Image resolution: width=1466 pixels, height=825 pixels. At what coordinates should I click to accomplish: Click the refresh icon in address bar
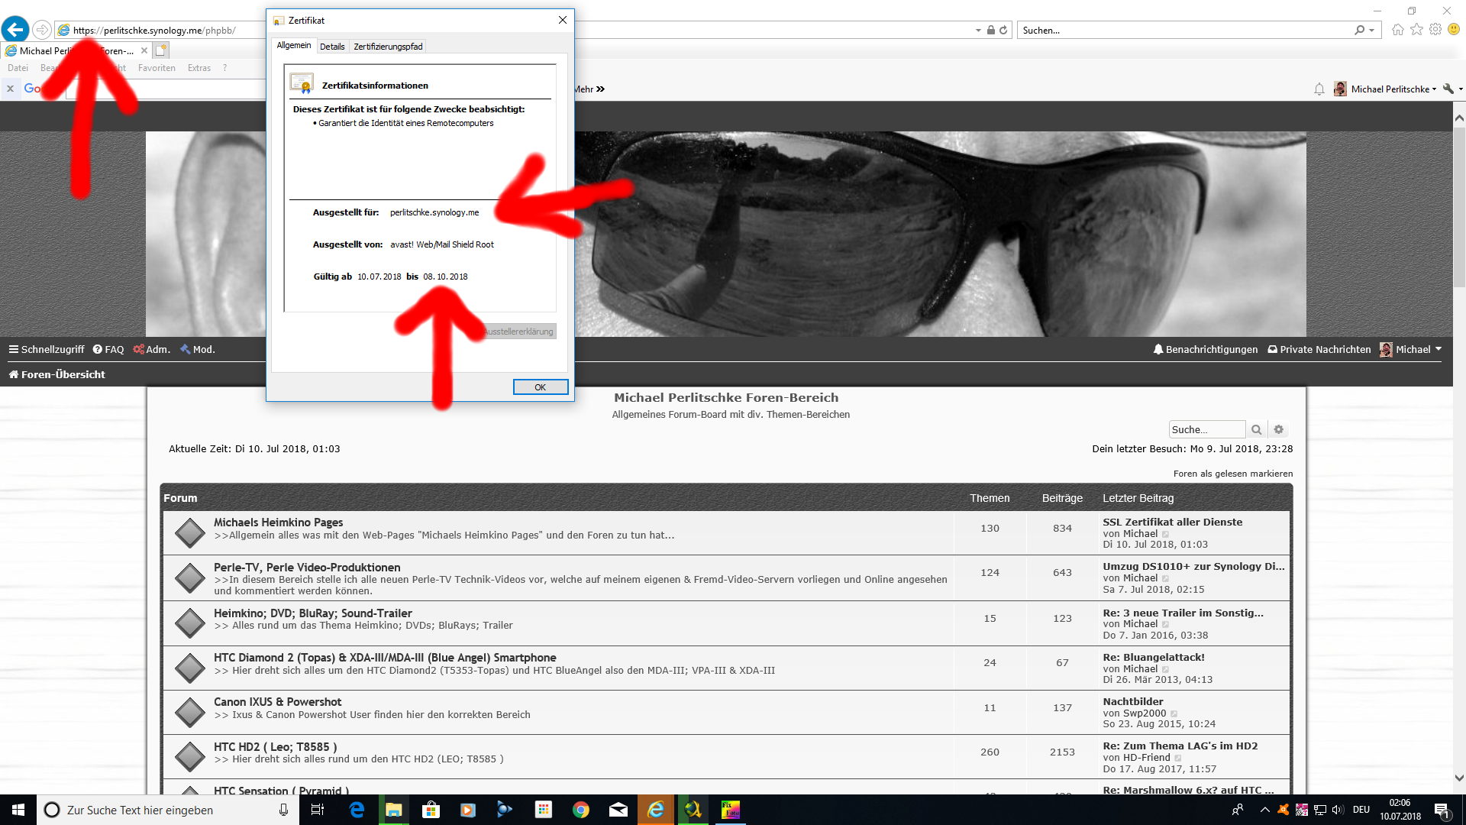(1003, 31)
